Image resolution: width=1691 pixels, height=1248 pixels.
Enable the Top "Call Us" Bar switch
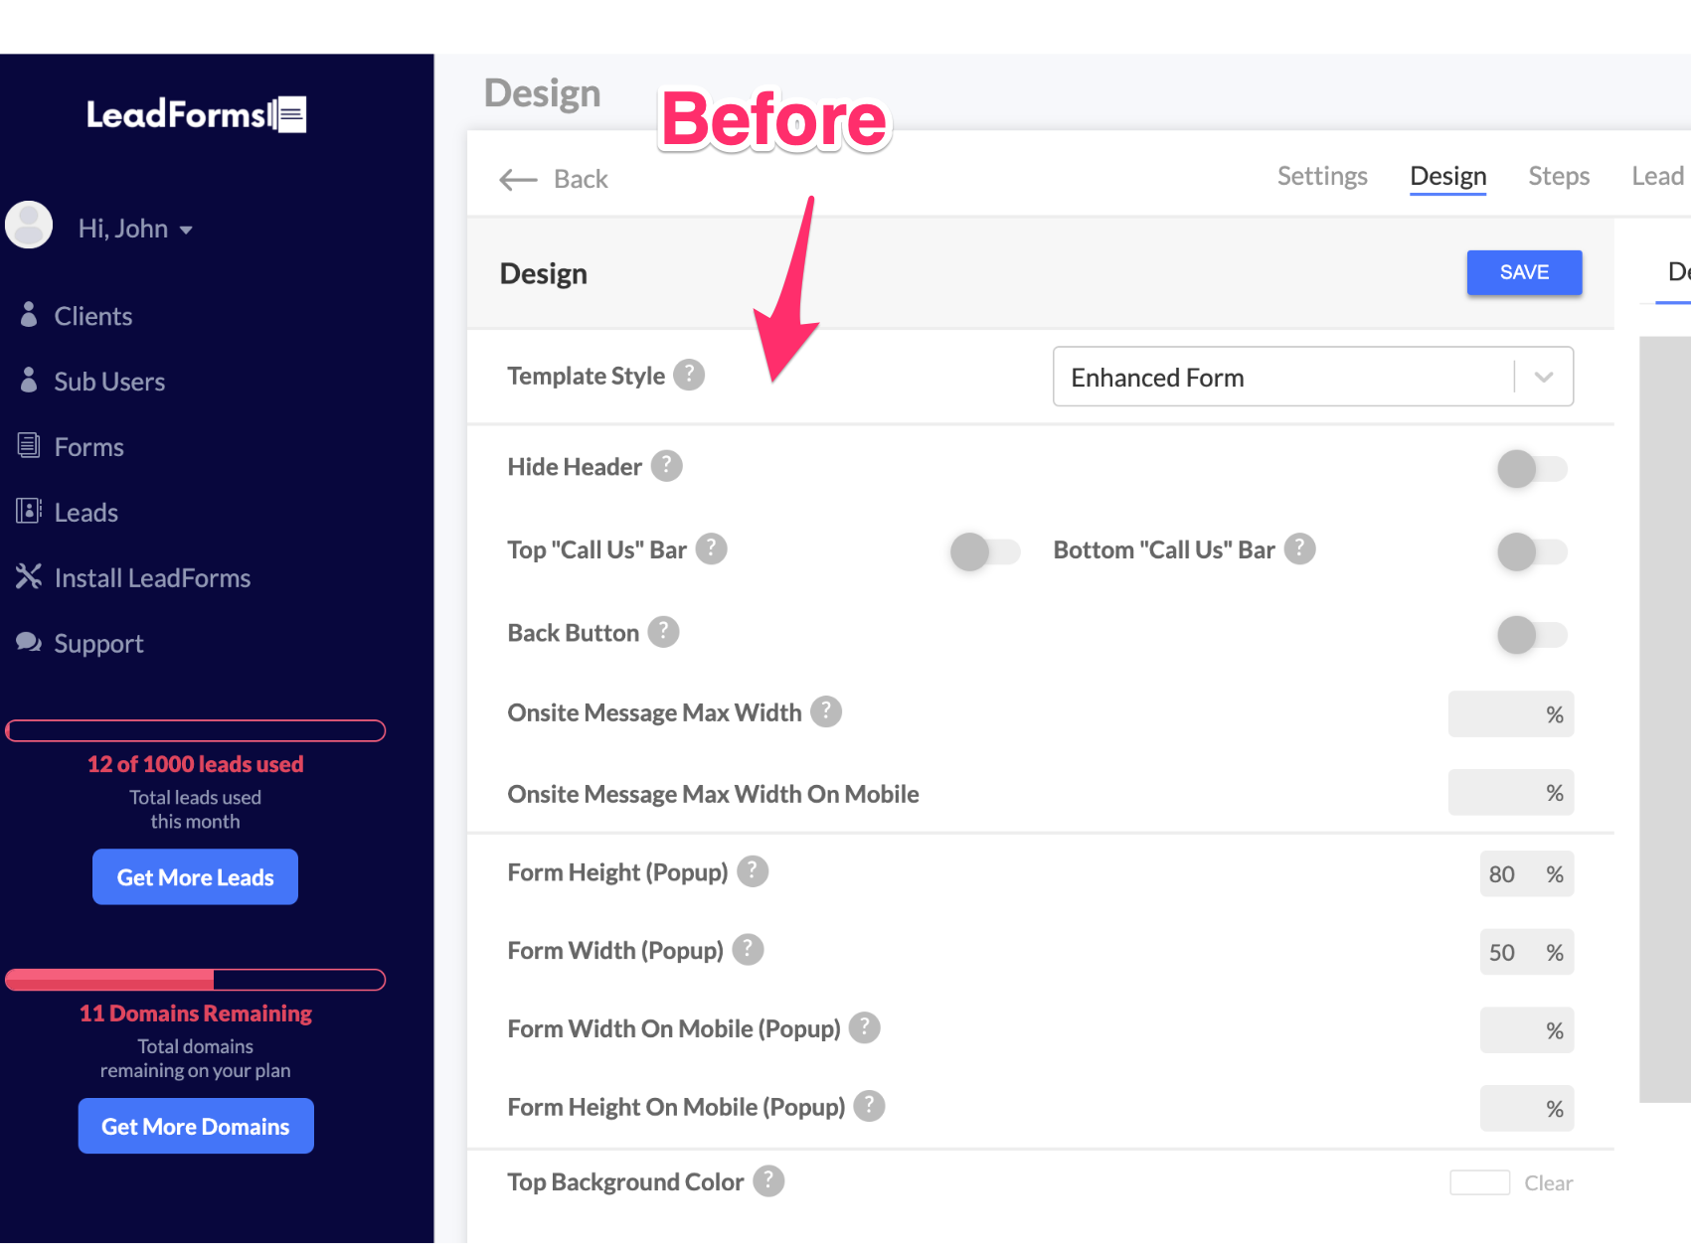(985, 551)
